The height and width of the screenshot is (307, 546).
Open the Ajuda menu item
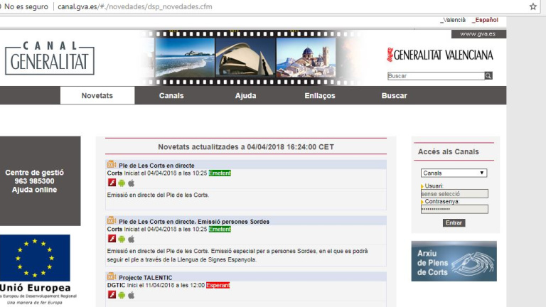coord(246,96)
